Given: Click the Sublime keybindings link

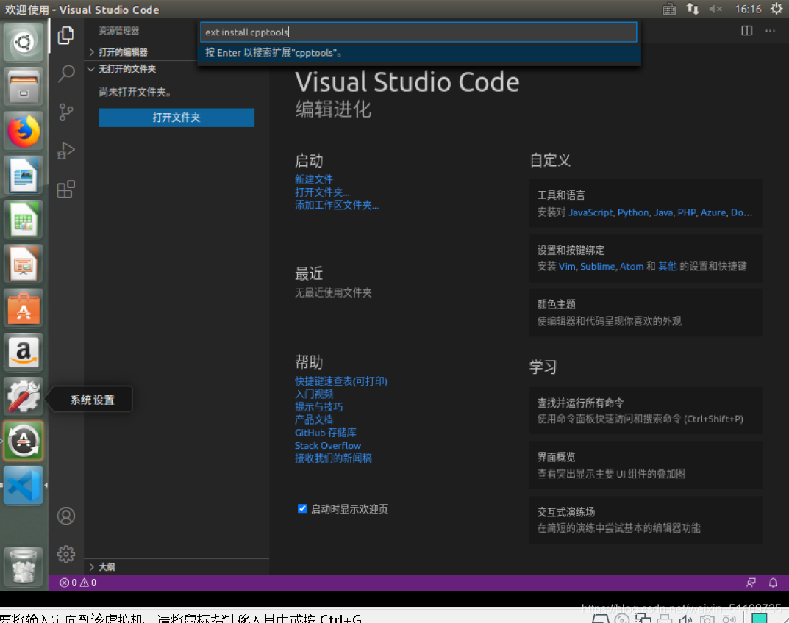Looking at the screenshot, I should [x=598, y=267].
